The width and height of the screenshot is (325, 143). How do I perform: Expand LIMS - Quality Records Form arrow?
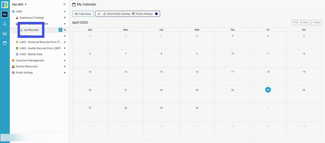[x=65, y=48]
